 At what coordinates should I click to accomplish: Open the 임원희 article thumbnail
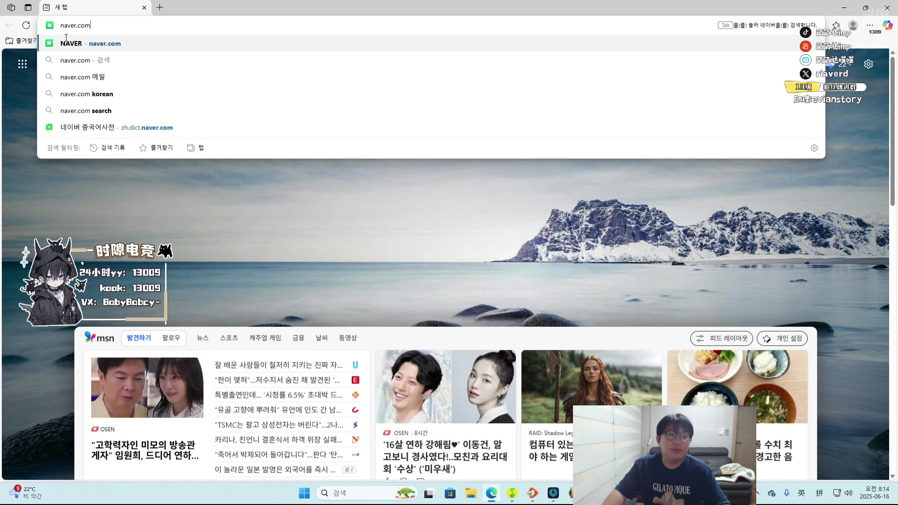[147, 388]
